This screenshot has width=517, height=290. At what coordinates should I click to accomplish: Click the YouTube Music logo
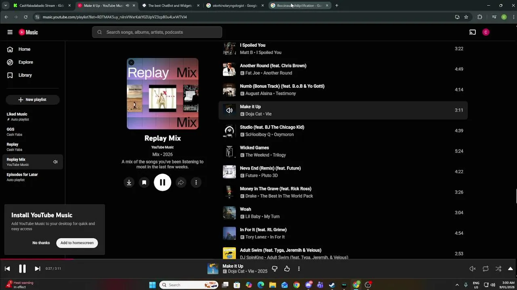28,32
